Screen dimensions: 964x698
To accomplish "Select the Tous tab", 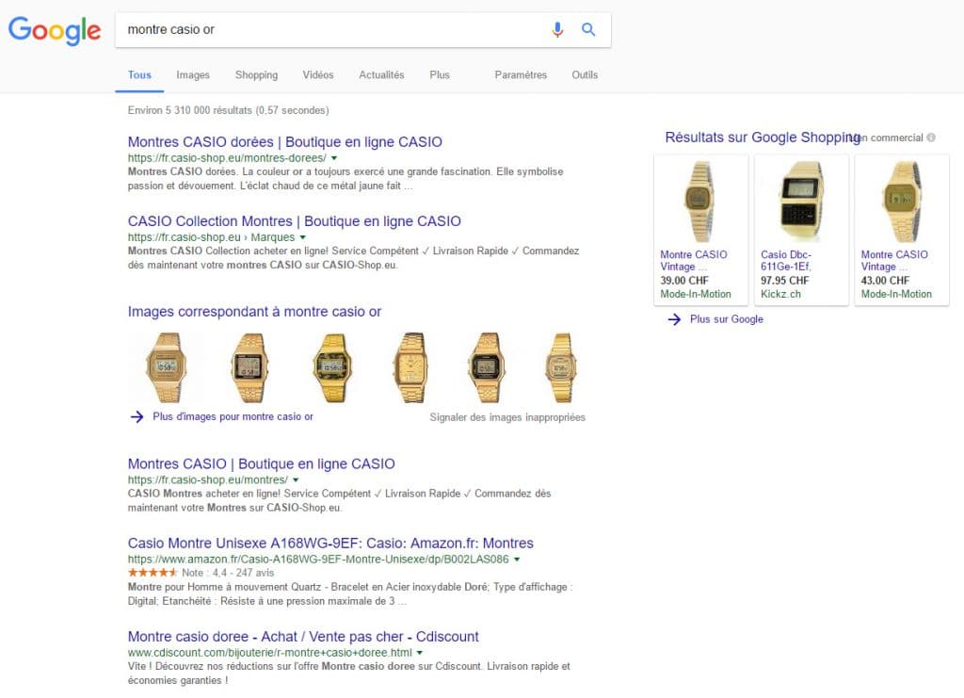I will tap(139, 75).
